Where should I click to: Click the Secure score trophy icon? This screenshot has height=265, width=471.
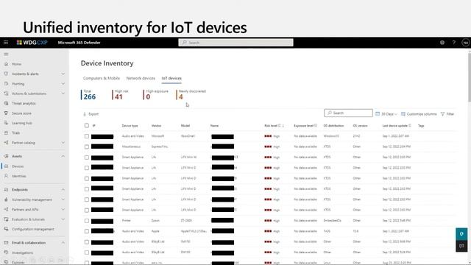(6, 113)
